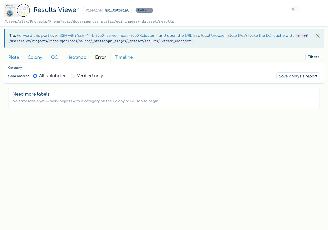Click the circular PhenoTypic logo

[23, 10]
